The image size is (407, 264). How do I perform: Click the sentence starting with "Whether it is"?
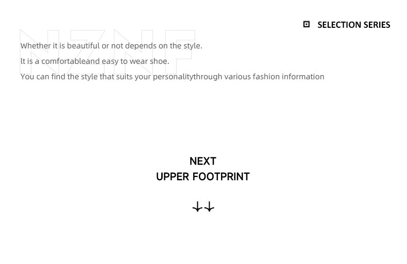(111, 46)
